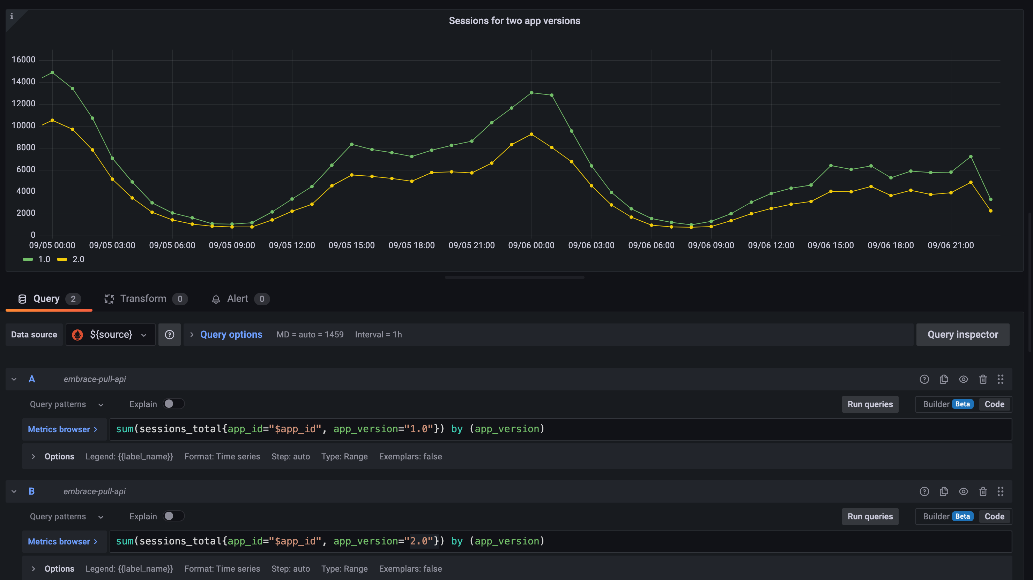Click the delete icon for query A
Viewport: 1033px width, 580px height.
983,379
